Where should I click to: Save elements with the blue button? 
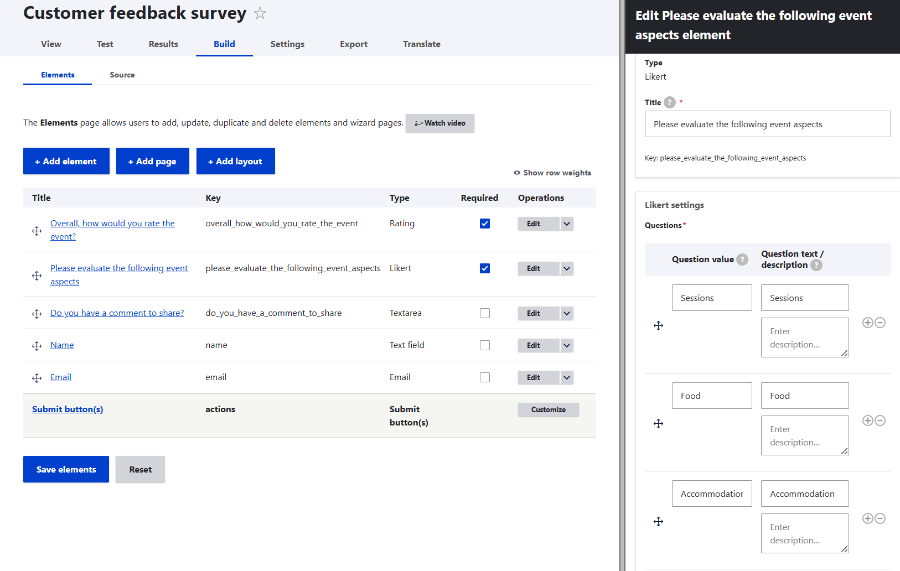66,469
